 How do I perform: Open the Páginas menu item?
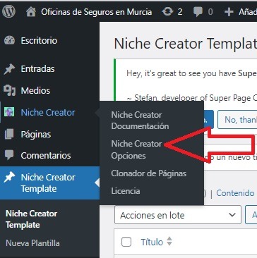point(36,135)
